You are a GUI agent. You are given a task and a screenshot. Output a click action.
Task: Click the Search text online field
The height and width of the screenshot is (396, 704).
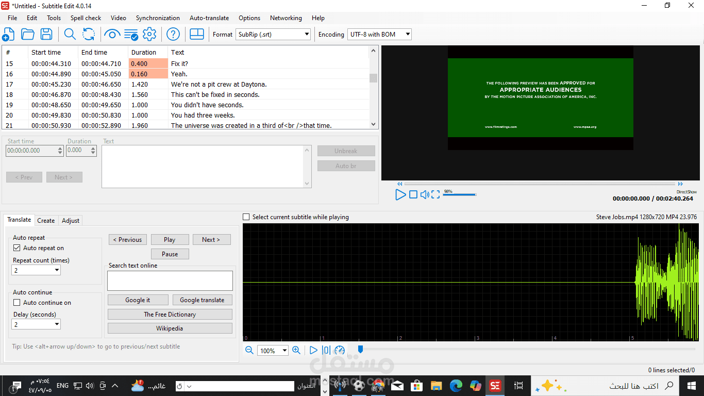click(x=170, y=281)
